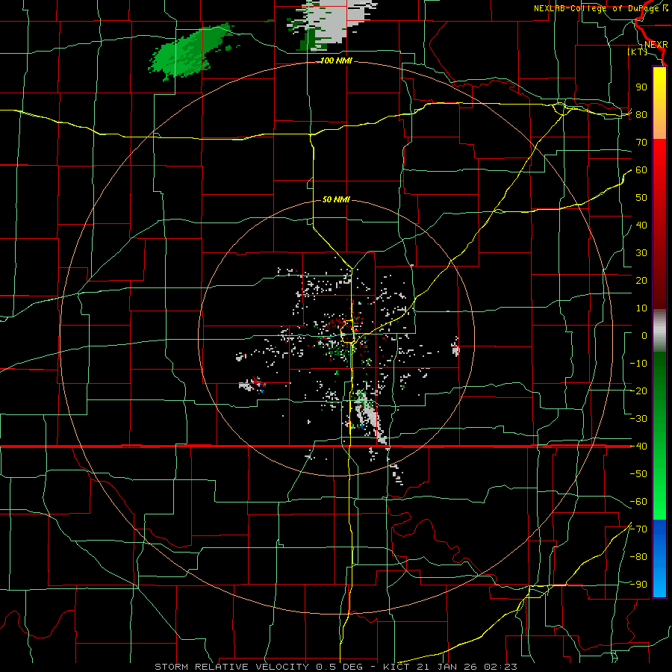Click the 40 value on velocity scale

[x=641, y=225]
